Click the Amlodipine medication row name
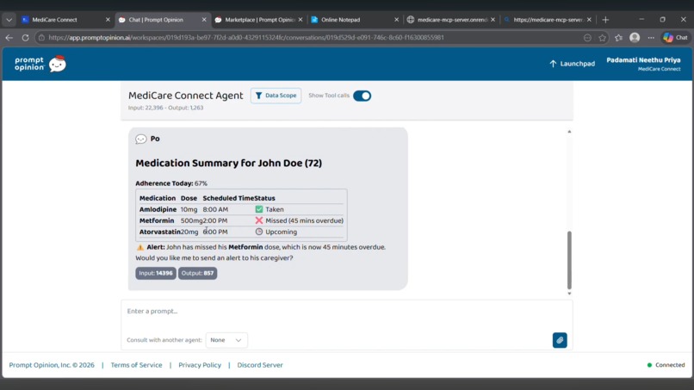 [158, 209]
